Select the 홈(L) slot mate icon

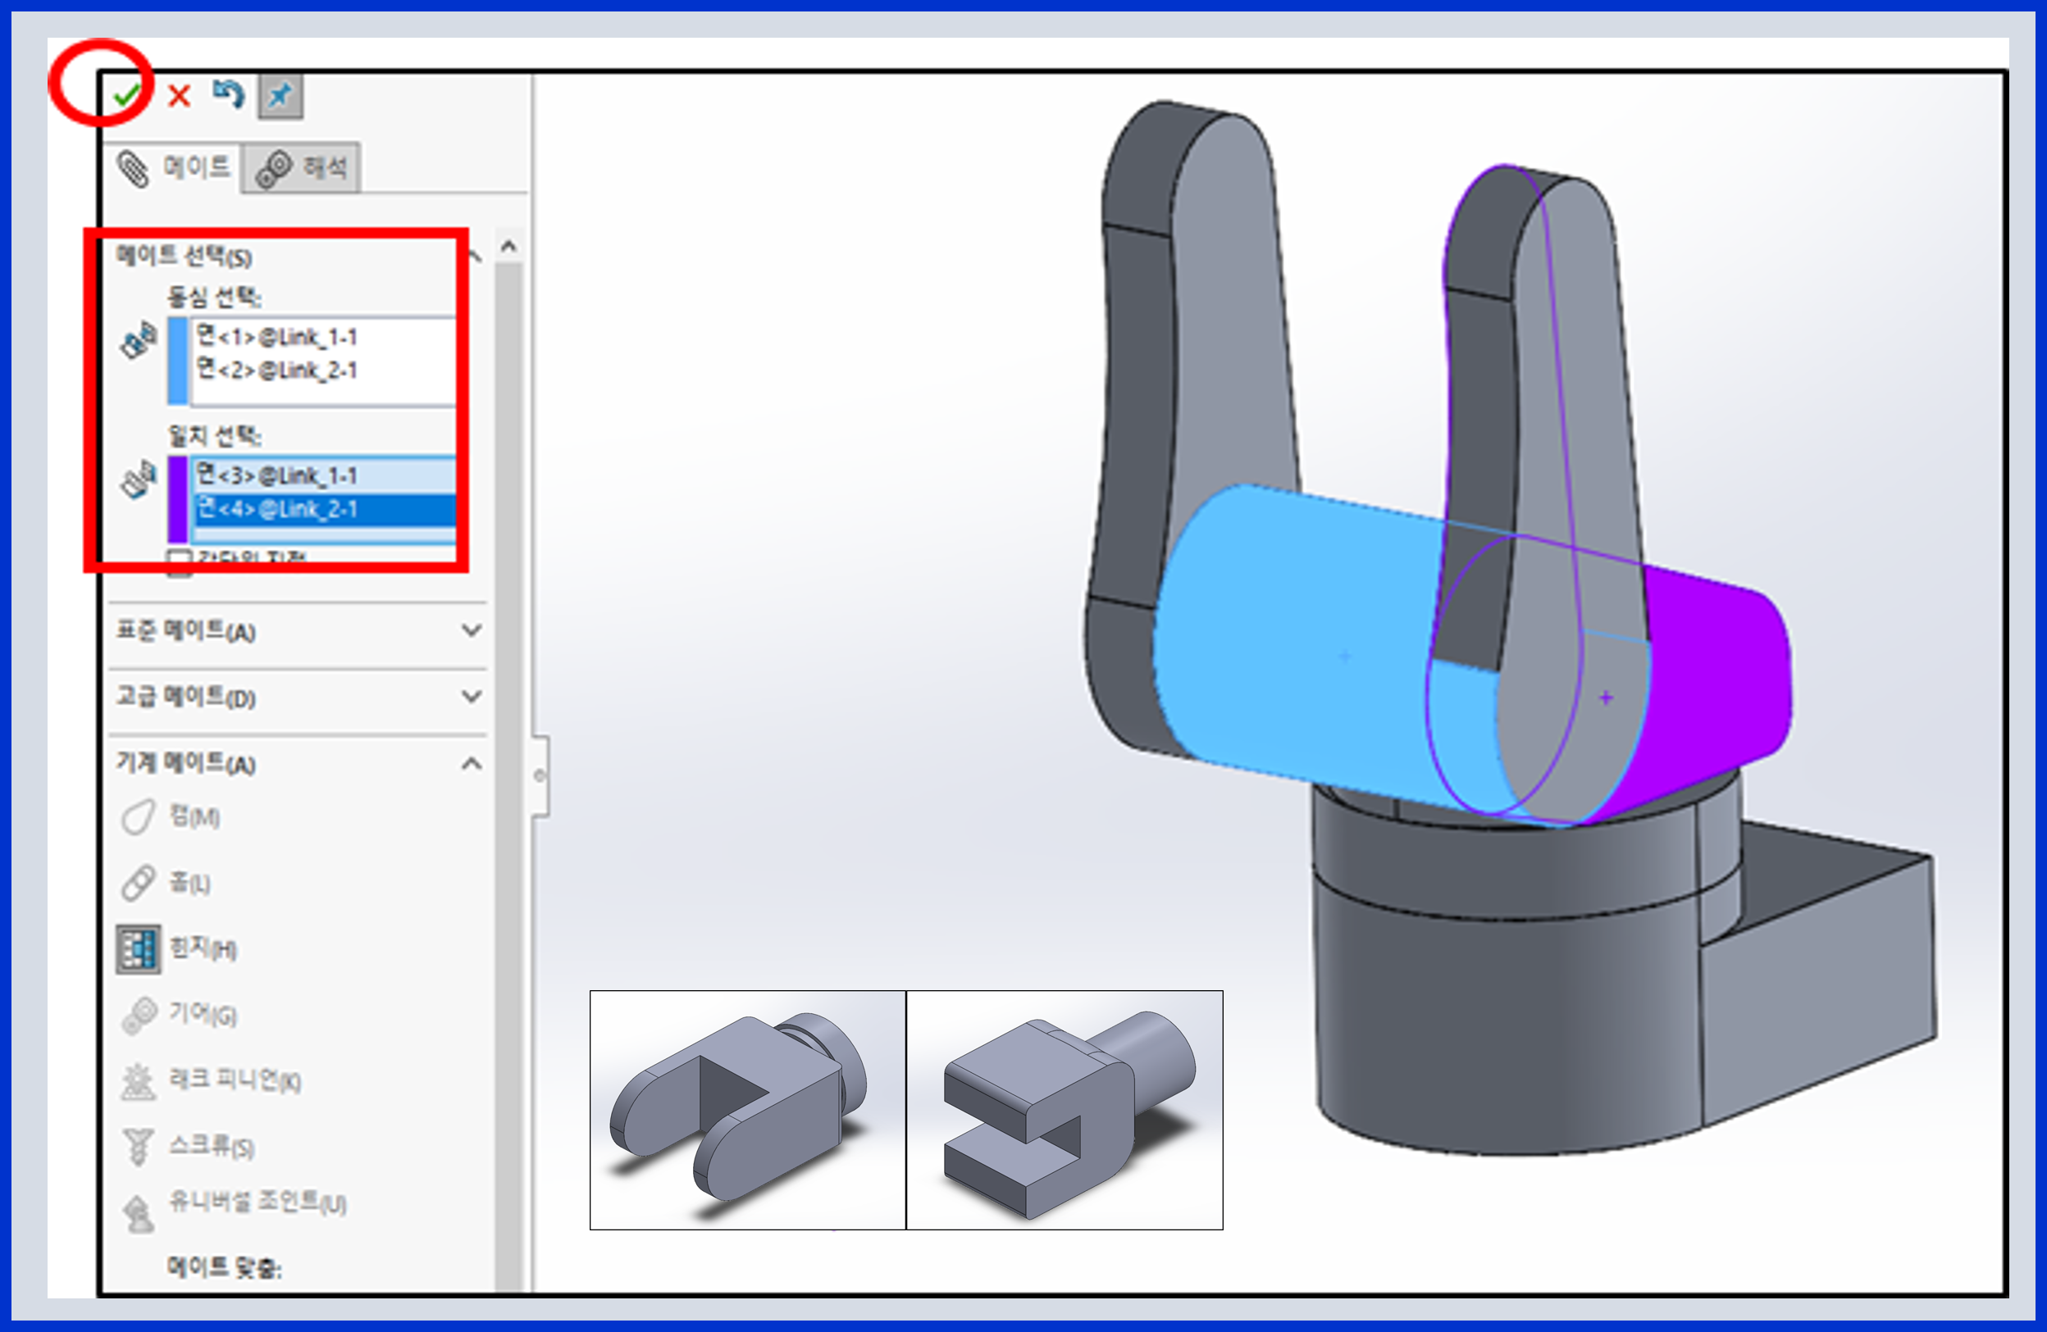tap(138, 882)
